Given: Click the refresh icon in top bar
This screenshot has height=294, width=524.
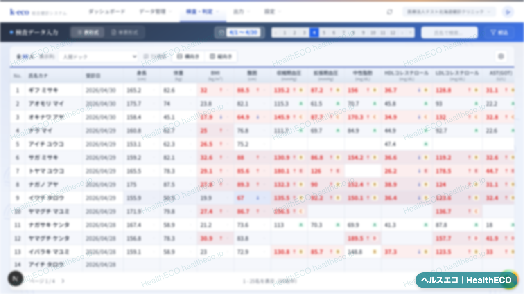Looking at the screenshot, I should 389,12.
